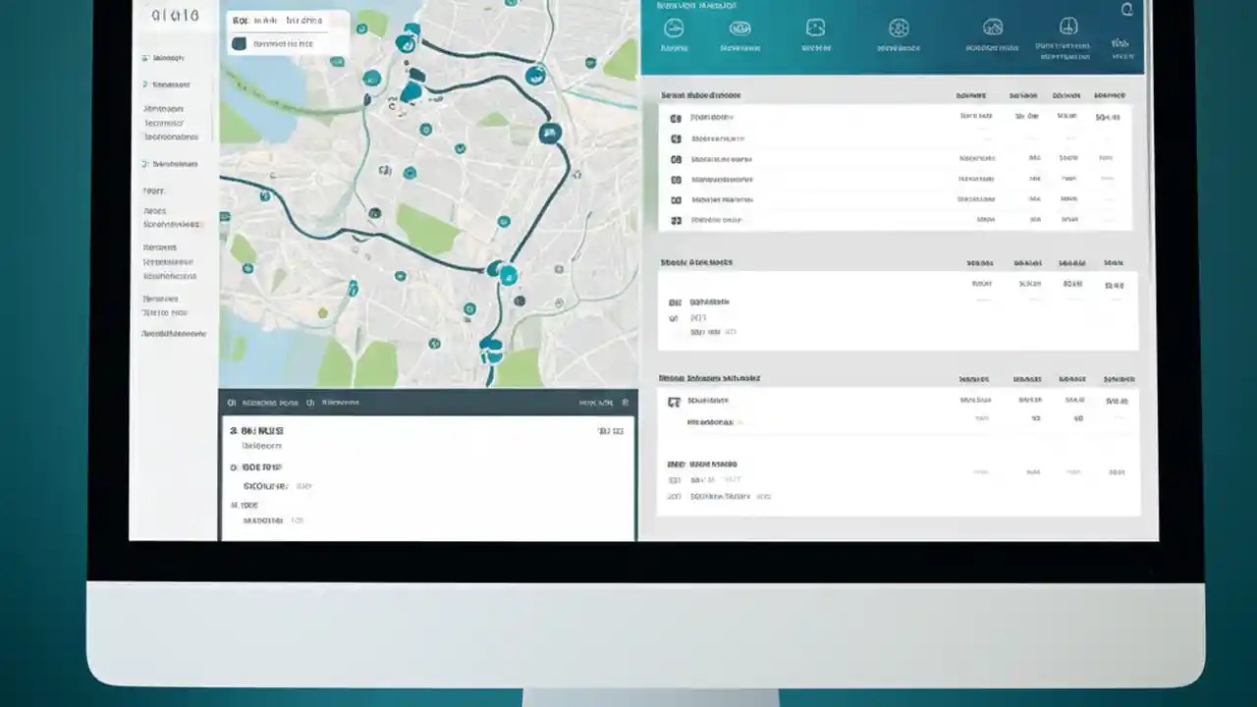This screenshot has width=1257, height=707.
Task: Open search using the magnifier icon top right
Action: click(x=1127, y=9)
